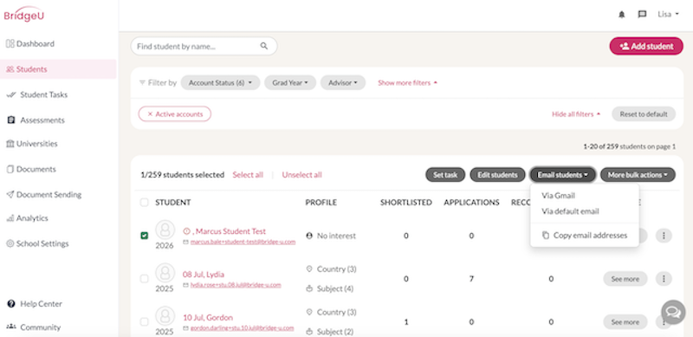
Task: Click See more for 08 Jul, Lydia
Action: [x=625, y=279]
